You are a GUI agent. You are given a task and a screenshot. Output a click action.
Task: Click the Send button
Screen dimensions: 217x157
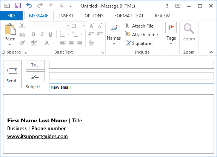12,74
